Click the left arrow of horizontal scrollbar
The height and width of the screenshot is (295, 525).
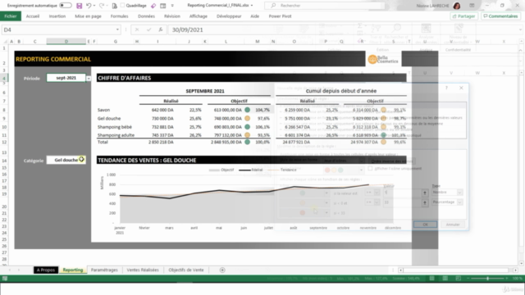[400, 270]
